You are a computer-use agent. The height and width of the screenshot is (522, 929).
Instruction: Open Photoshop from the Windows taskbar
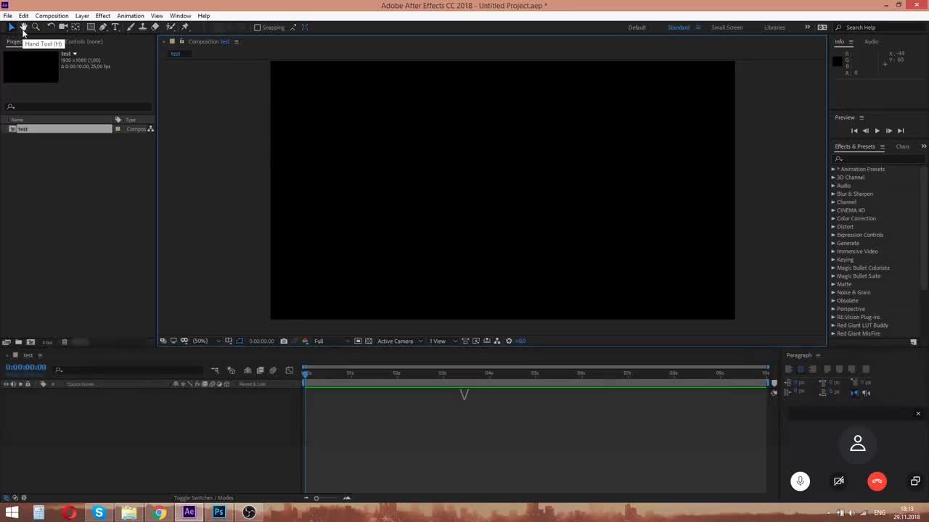[x=218, y=513]
